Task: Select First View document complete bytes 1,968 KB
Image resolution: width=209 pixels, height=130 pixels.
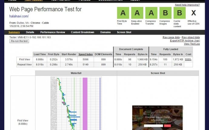Action: (x=142, y=60)
